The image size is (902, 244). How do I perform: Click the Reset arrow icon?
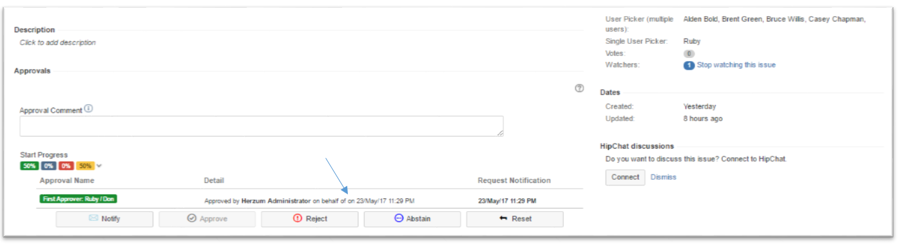pos(504,219)
